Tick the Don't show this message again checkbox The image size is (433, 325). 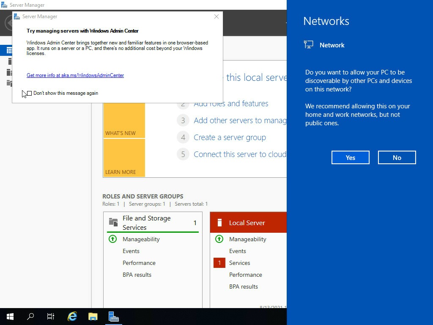[29, 93]
